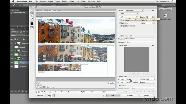Open the JPEG file format dropdown
This screenshot has width=186, height=104.
(x=129, y=14)
